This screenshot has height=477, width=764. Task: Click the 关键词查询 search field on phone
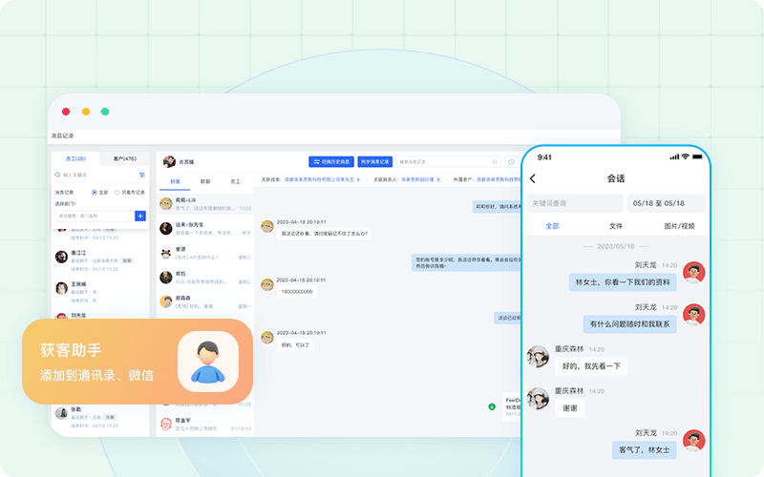click(574, 203)
